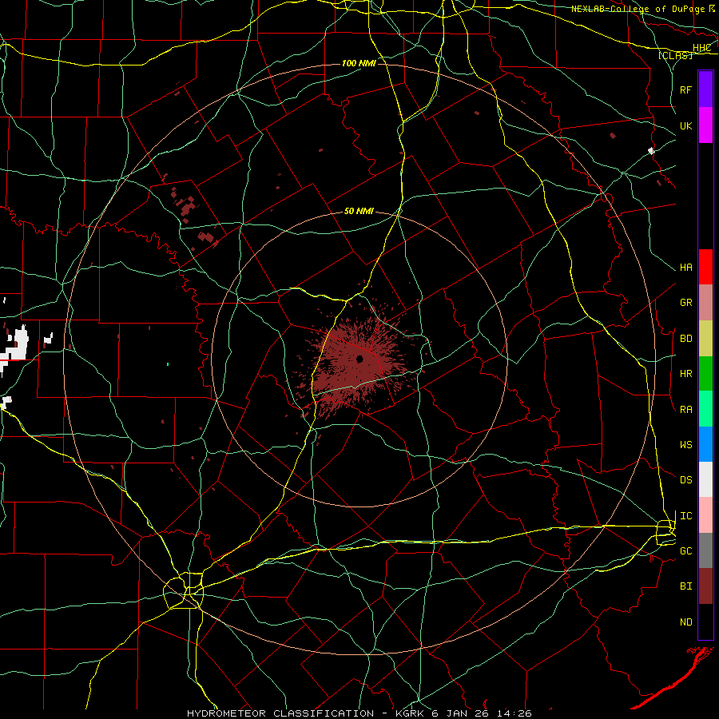The height and width of the screenshot is (719, 719).
Task: Click the 6 JAN 26 date text
Action: point(460,713)
